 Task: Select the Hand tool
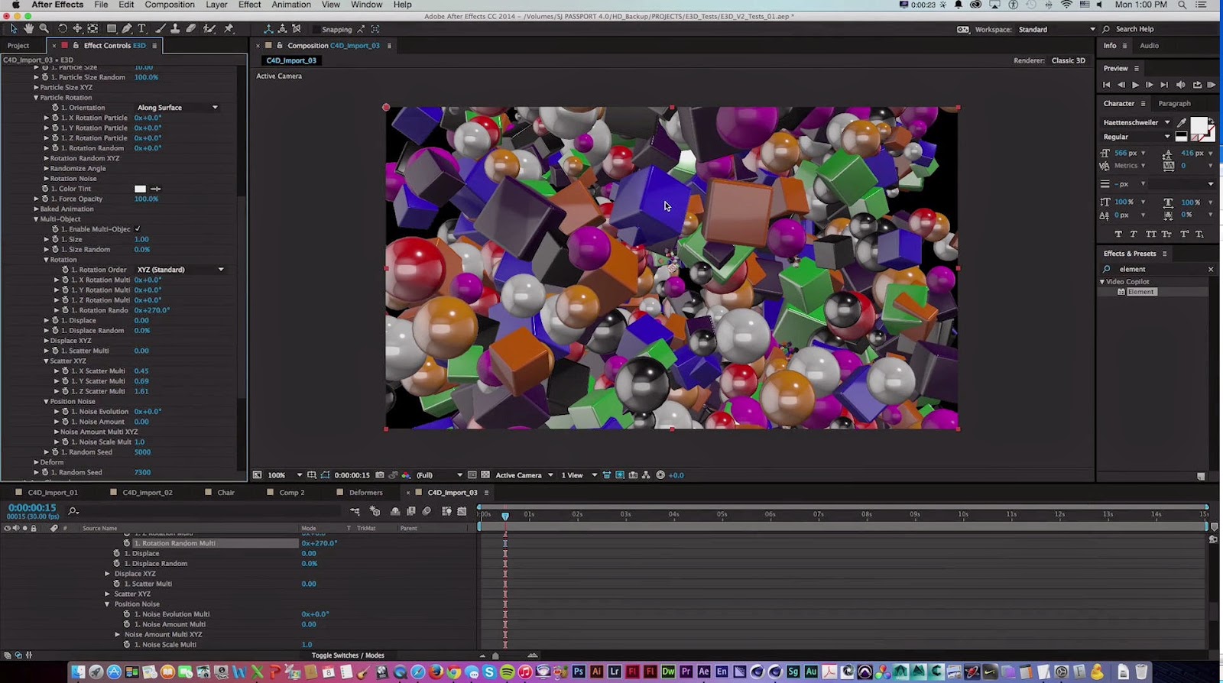[28, 29]
